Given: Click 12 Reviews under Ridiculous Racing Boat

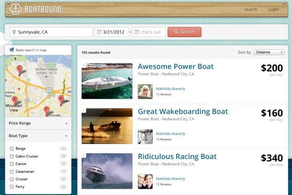Looking at the screenshot, I should (x=163, y=185).
